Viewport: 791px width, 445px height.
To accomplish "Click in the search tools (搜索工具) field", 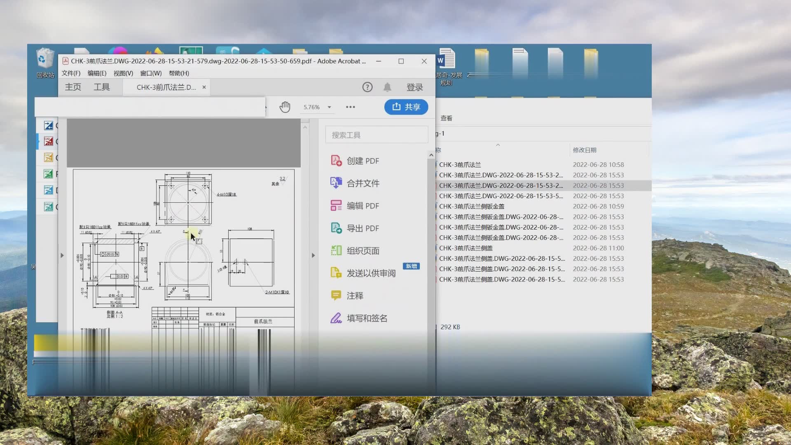I will click(x=377, y=135).
